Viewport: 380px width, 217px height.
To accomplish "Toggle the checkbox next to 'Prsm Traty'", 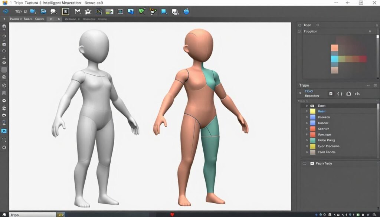I will point(304,164).
